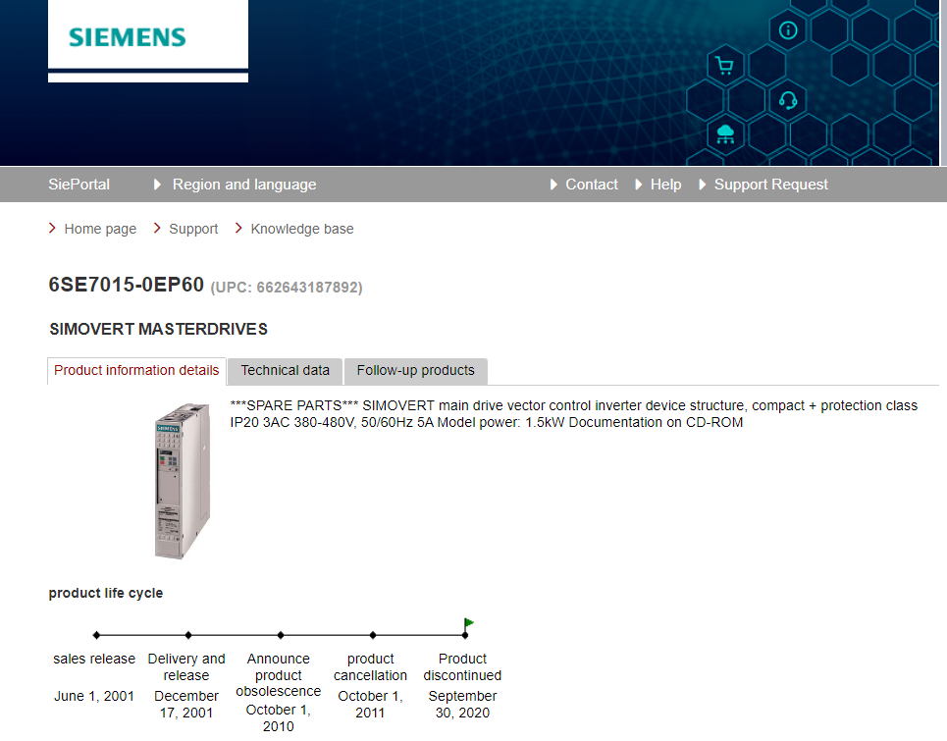The width and height of the screenshot is (947, 741).
Task: Open the information hexagon icon
Action: pos(787,30)
